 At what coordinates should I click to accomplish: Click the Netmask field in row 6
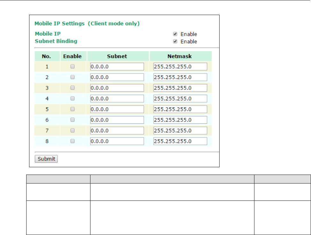(x=180, y=120)
